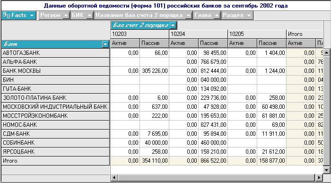The image size is (331, 183).
Task: Click cell value 47 928,00
Action: click(213, 106)
